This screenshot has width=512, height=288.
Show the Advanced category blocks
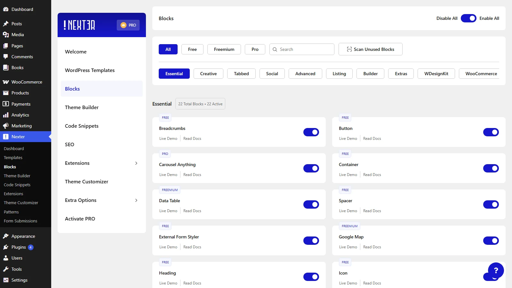click(305, 74)
